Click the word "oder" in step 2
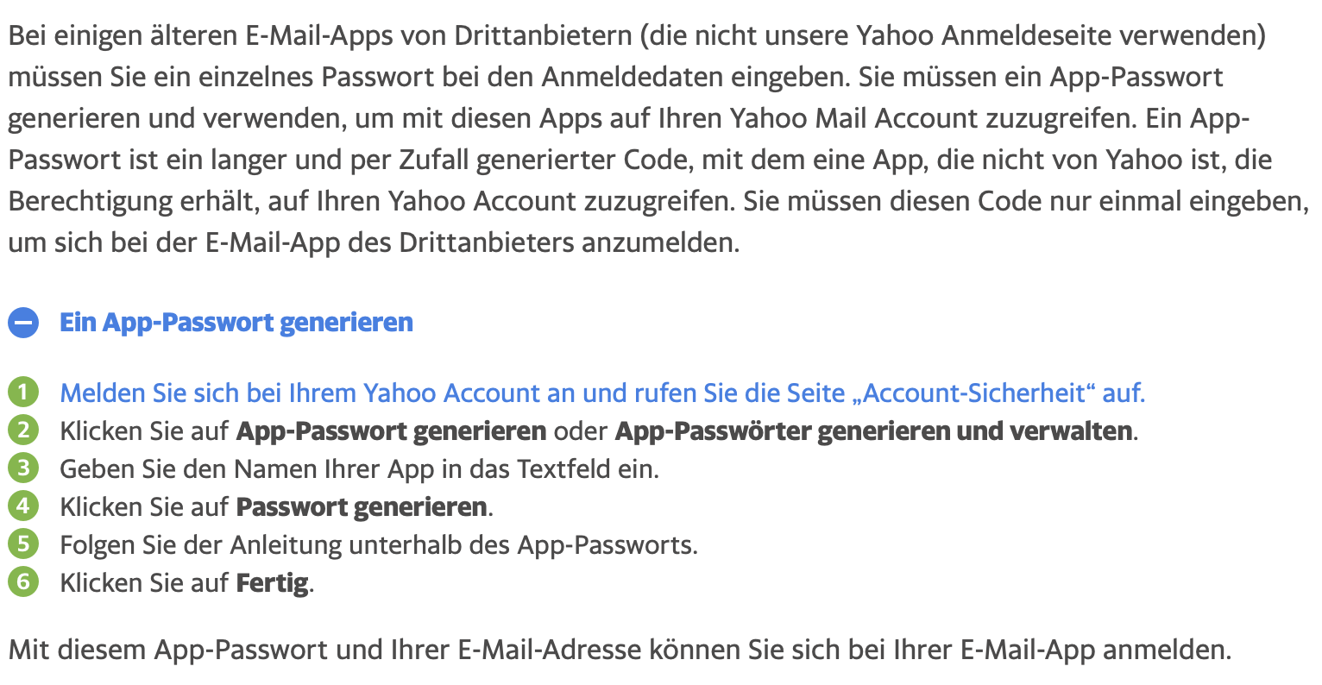 [580, 430]
